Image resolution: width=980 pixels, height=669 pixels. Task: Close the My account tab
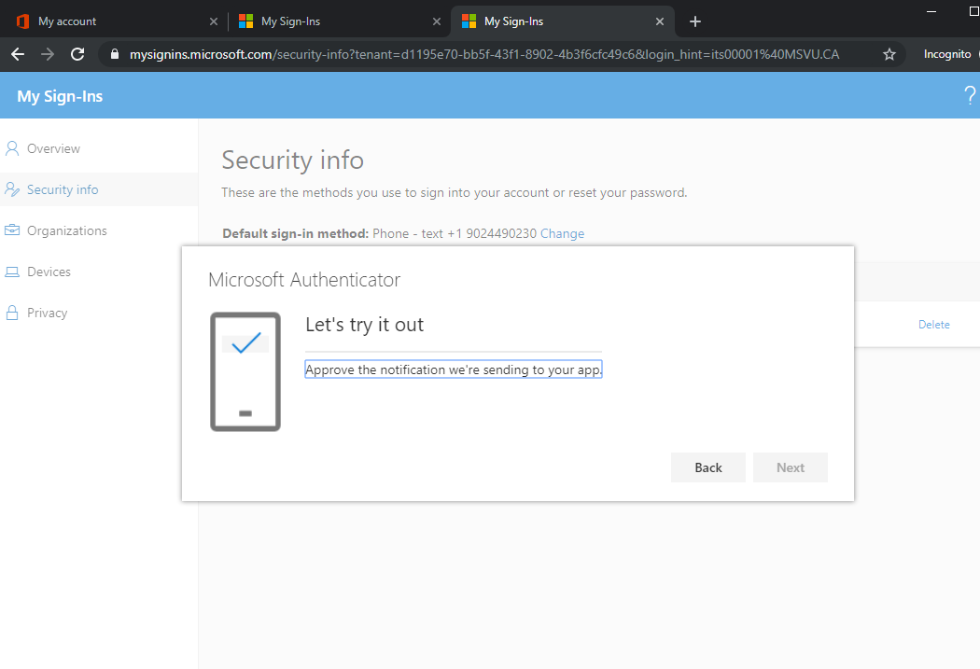[214, 21]
